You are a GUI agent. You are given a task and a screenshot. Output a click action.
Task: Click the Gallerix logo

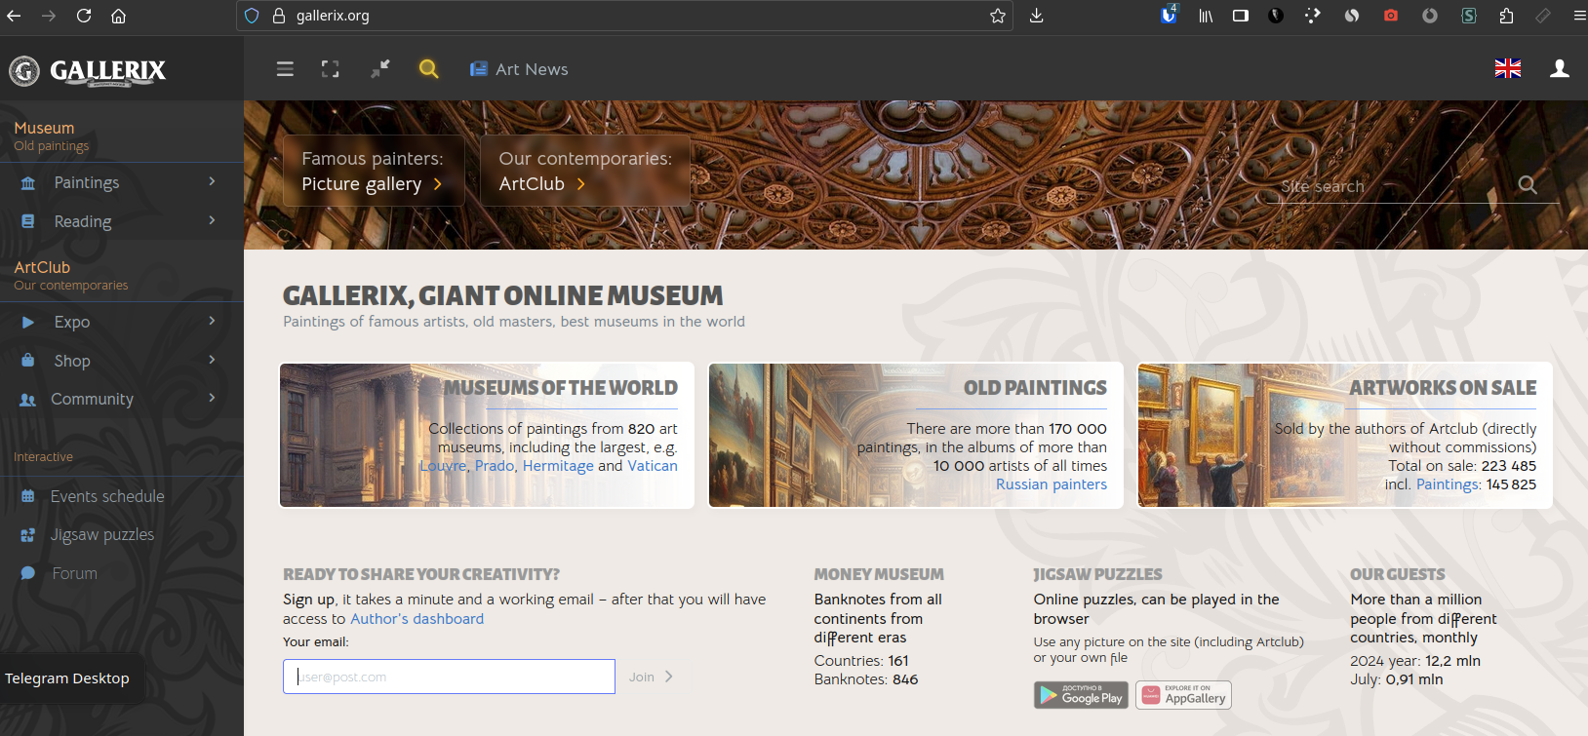coord(88,70)
